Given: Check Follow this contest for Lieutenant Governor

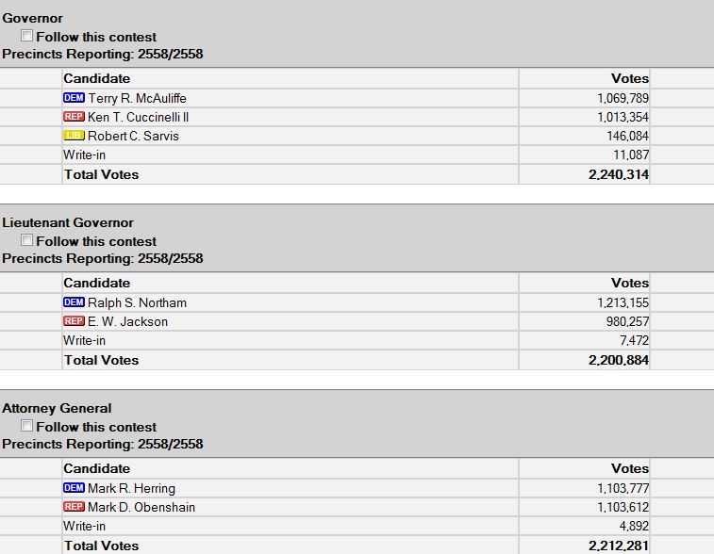Looking at the screenshot, I should [x=27, y=240].
